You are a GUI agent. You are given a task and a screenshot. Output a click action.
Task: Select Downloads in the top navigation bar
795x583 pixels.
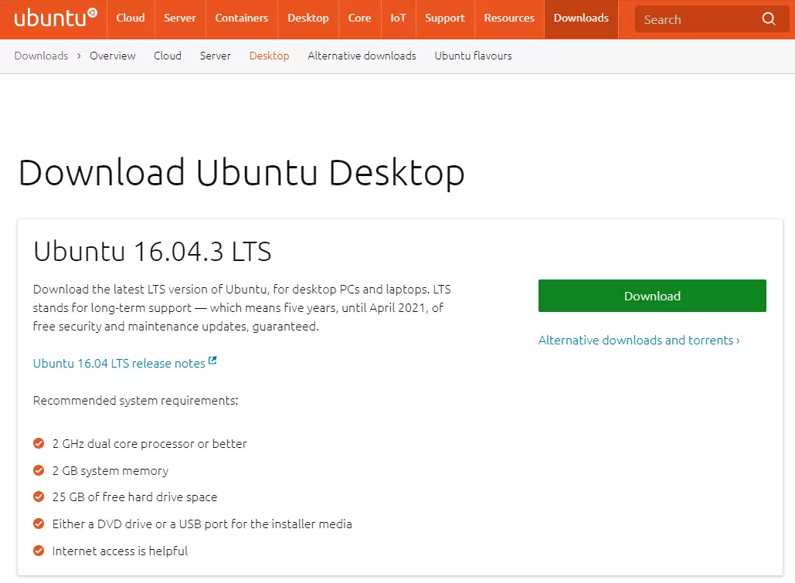tap(581, 19)
